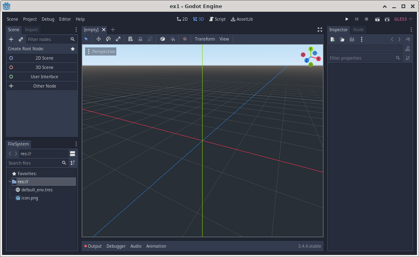The image size is (419, 257).
Task: Choose Other Node as root
Action: tap(42, 86)
